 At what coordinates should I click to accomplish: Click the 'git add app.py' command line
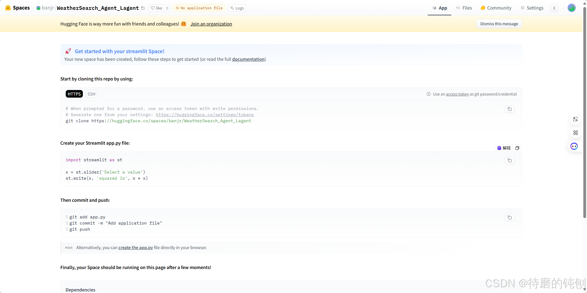[87, 217]
